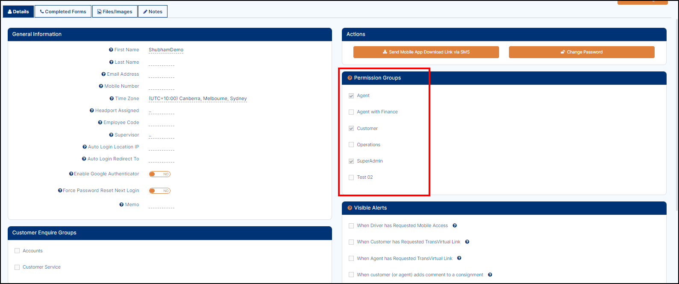
Task: Click the Permission Groups help icon
Action: tap(350, 78)
